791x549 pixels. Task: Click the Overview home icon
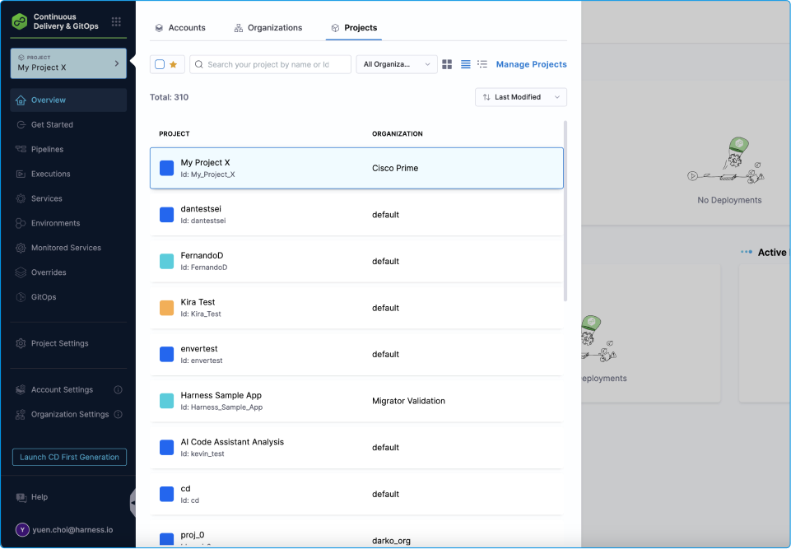point(21,100)
